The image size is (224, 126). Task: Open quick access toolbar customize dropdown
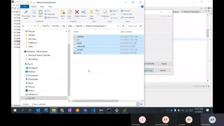click(x=34, y=2)
